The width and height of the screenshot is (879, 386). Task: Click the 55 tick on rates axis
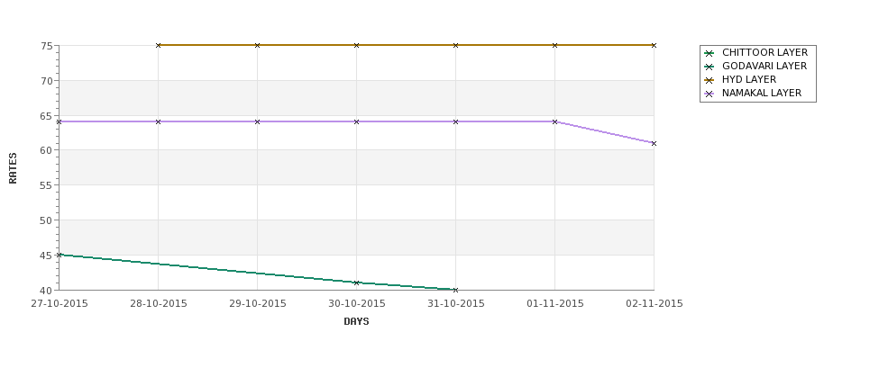[x=47, y=185]
